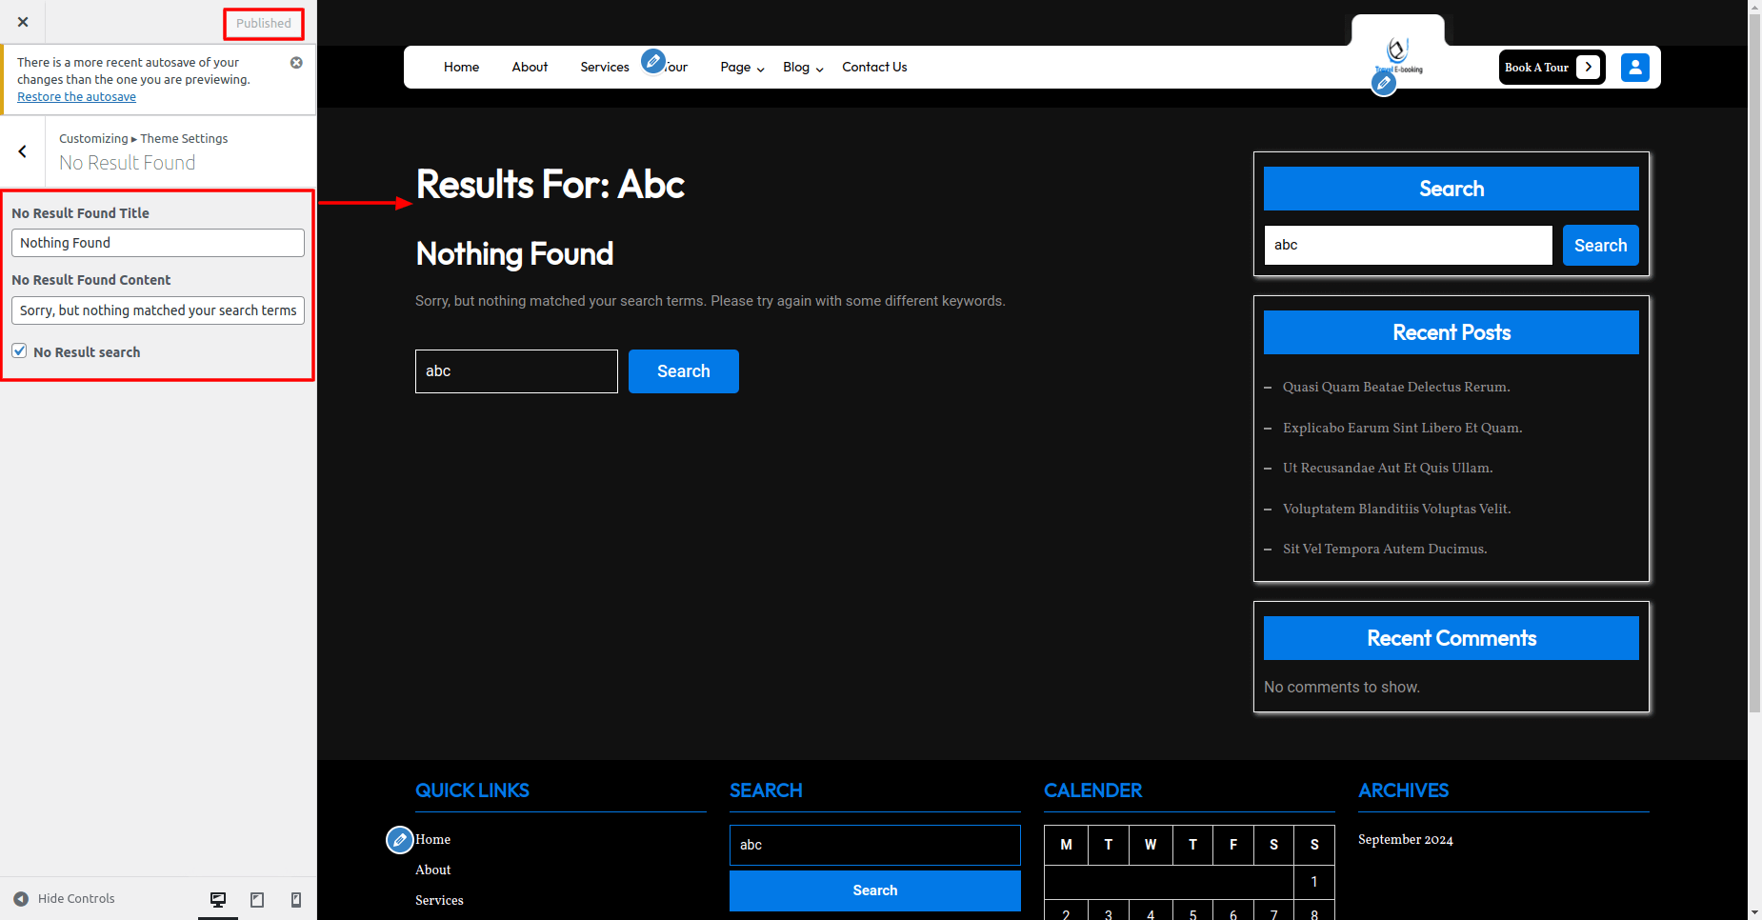
Task: Click the No Result Found Title field
Action: [158, 243]
